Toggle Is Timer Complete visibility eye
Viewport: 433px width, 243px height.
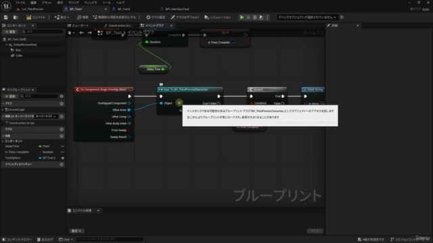pyautogui.click(x=63, y=152)
